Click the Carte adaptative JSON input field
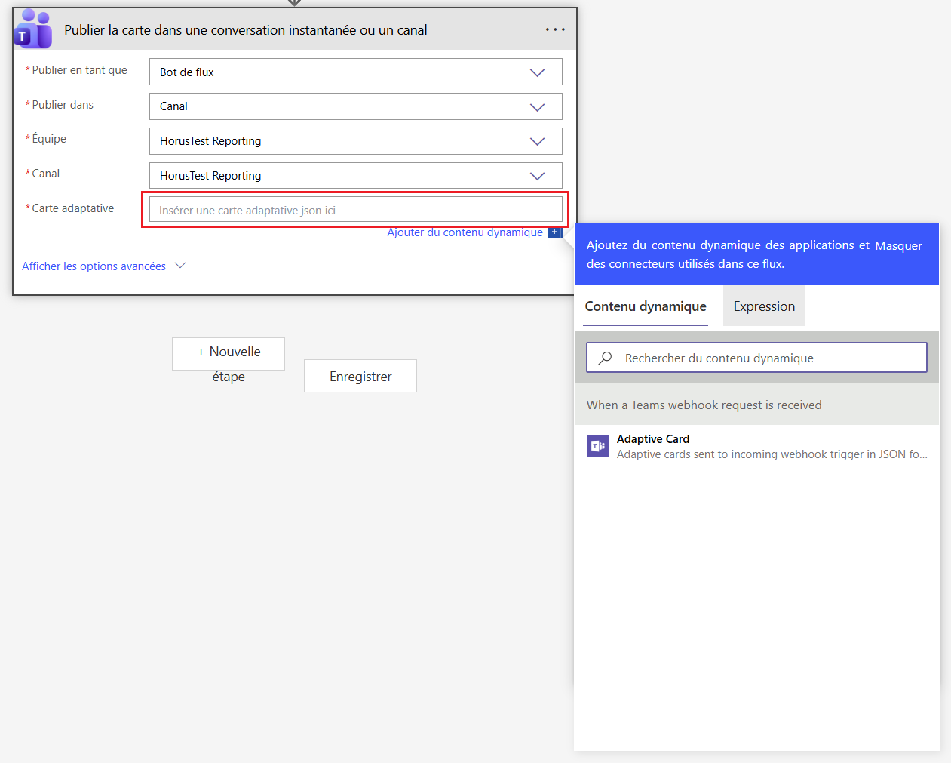Screen dimensions: 951x763 coord(355,210)
